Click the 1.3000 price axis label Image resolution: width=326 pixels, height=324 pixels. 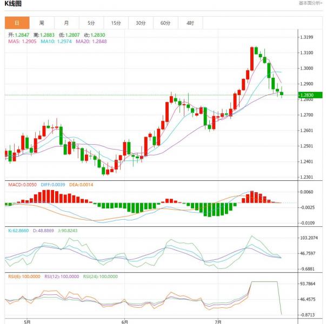pos(307,69)
